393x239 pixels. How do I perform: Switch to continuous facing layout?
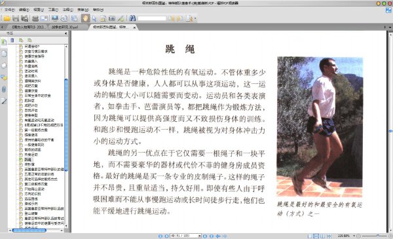pos(329,236)
